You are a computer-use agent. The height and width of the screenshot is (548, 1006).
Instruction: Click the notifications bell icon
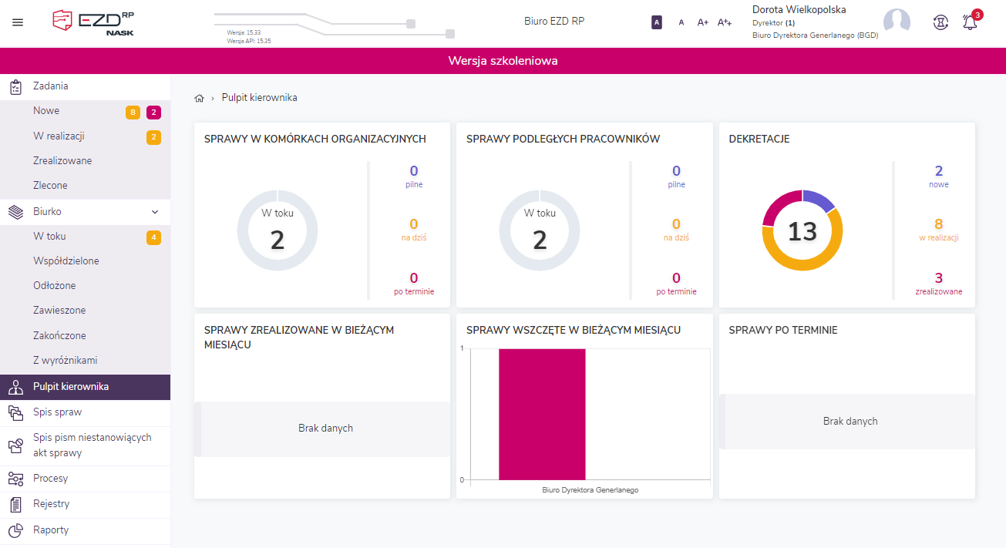(x=970, y=22)
